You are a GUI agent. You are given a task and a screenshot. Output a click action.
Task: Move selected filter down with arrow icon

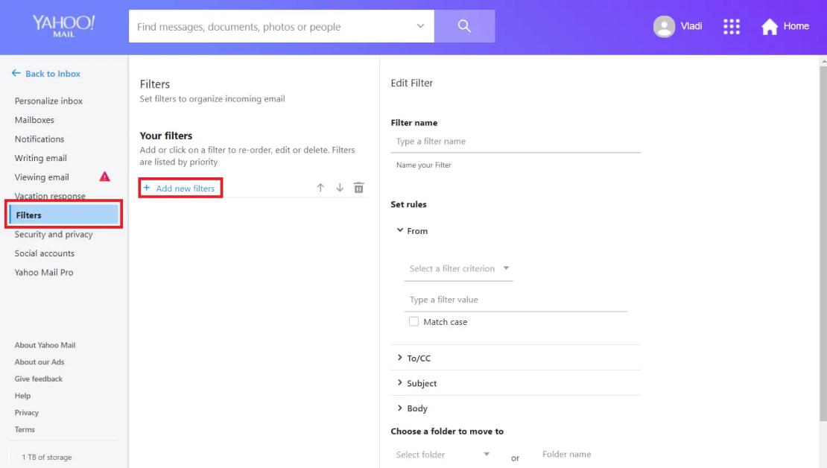340,188
